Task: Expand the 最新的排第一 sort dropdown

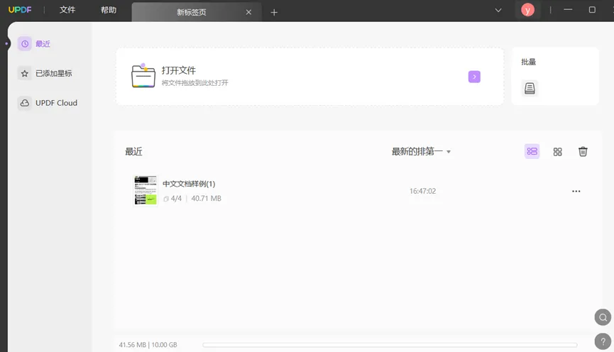Action: point(421,151)
